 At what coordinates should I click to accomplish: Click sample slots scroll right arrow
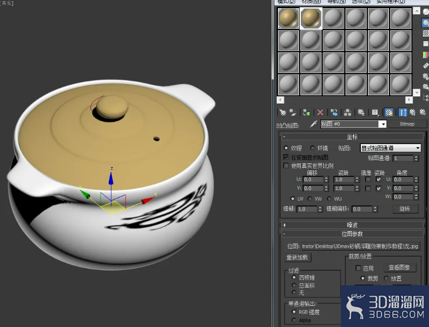pos(409,100)
